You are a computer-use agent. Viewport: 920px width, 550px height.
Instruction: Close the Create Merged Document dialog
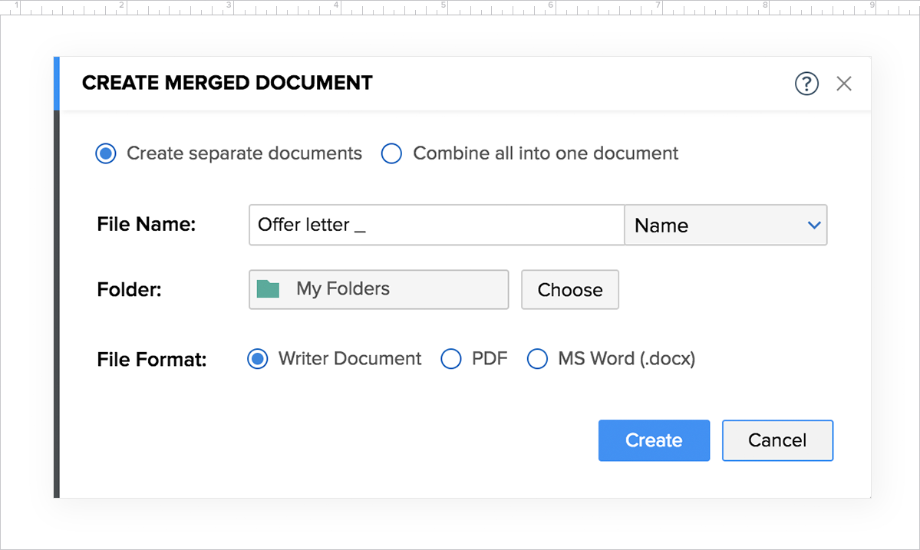[x=844, y=84]
